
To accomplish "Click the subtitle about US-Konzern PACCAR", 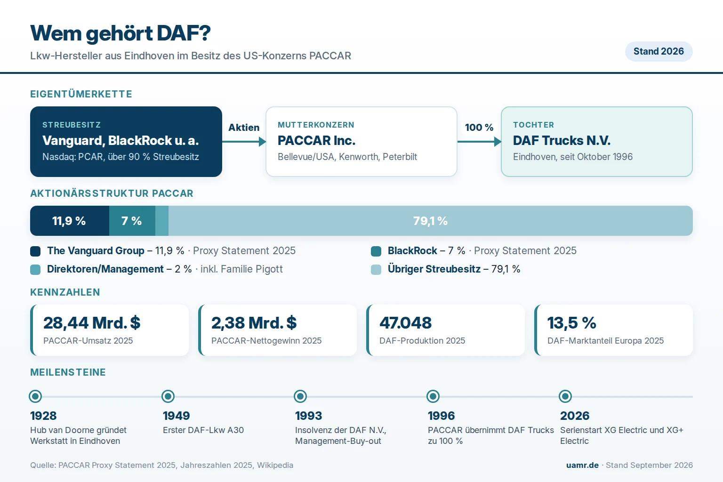I will 191,56.
